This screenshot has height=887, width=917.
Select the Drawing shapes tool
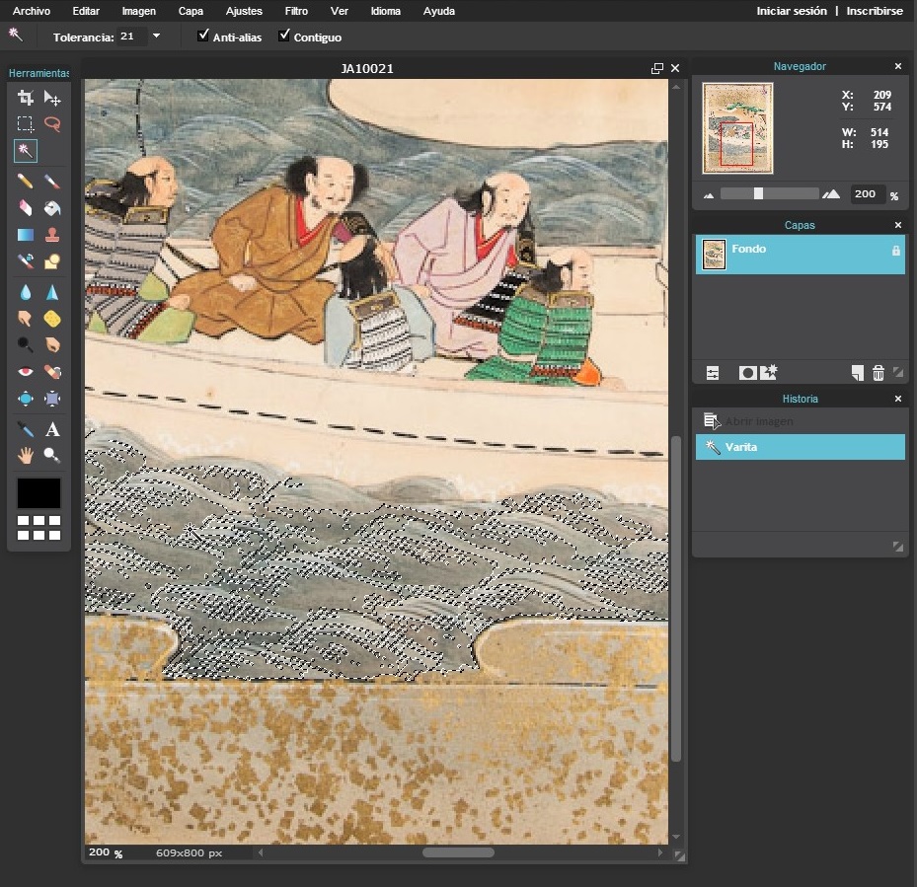pyautogui.click(x=52, y=260)
